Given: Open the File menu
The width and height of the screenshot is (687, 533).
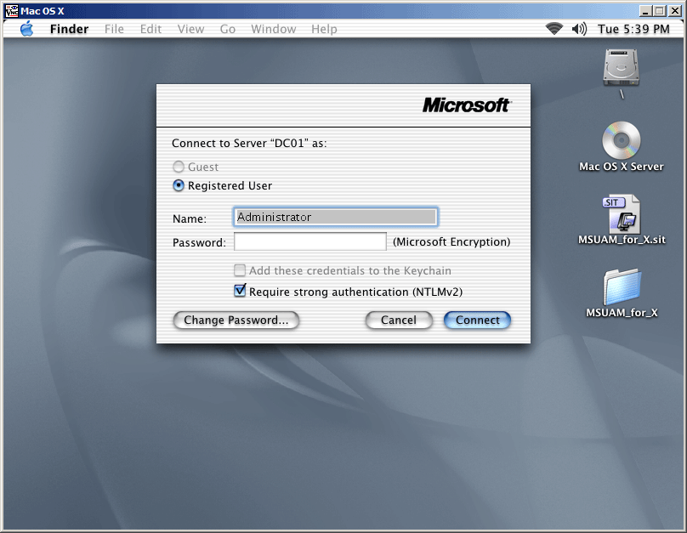Looking at the screenshot, I should (x=114, y=29).
